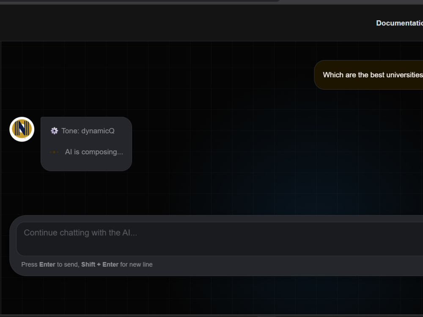The width and height of the screenshot is (423, 317).
Task: Click the gear icon beside Tone: dynamicQ
Action: click(54, 131)
